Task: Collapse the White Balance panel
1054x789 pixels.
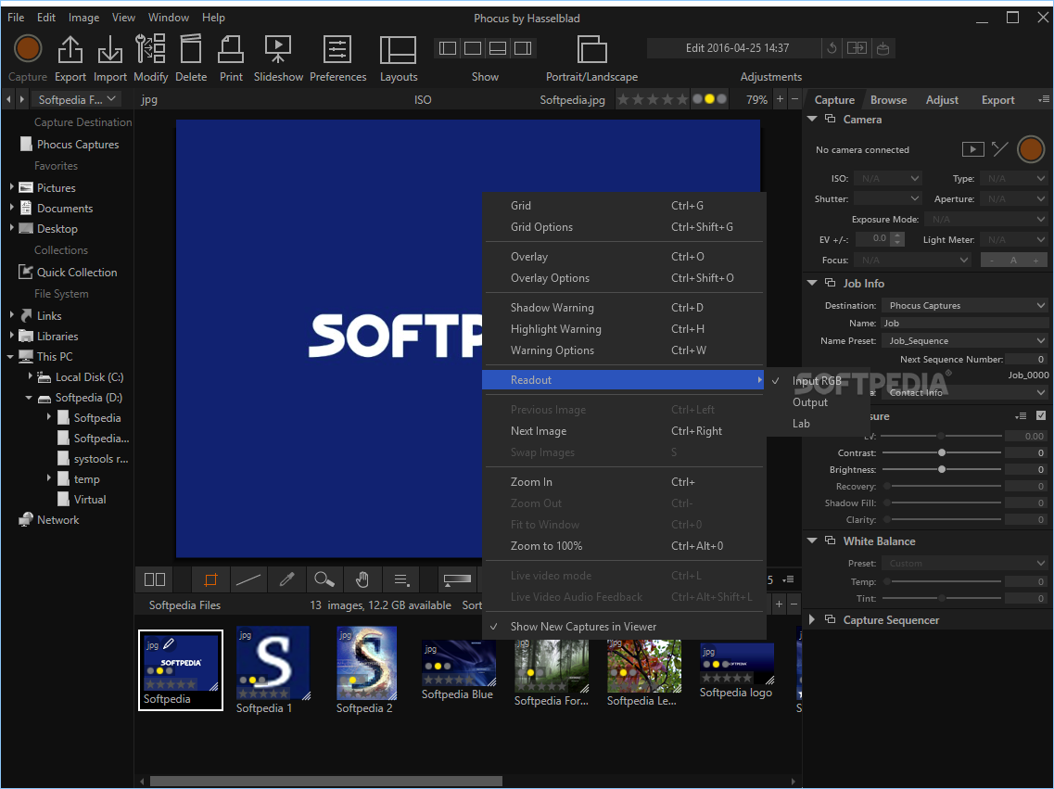Action: 812,541
